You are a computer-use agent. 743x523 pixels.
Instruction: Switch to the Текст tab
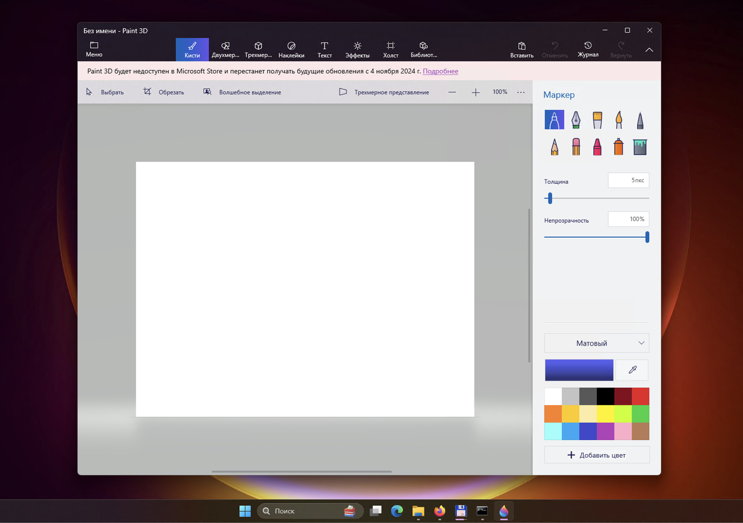[x=324, y=50]
